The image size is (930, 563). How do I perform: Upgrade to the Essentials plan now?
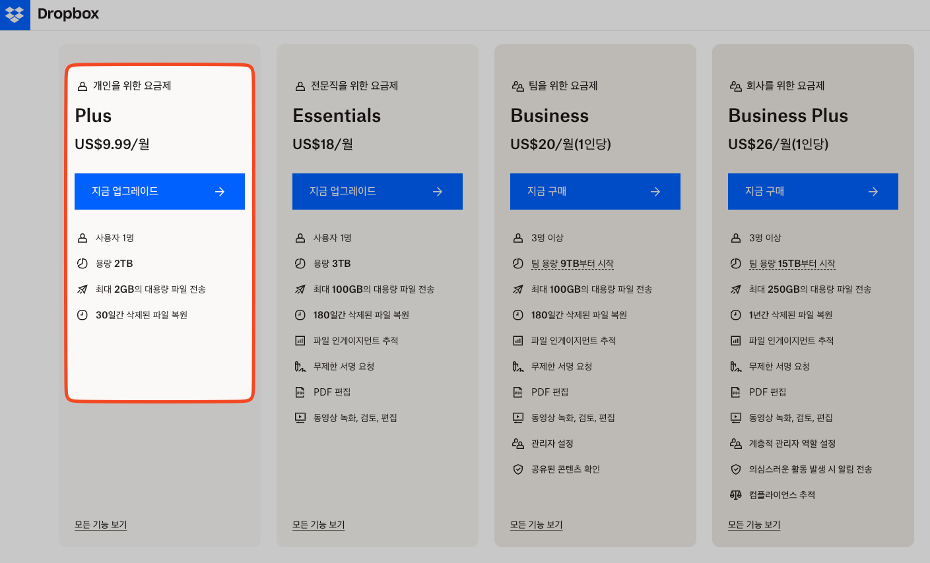coord(378,191)
